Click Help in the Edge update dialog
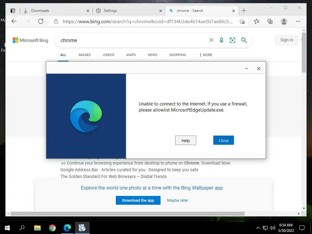This screenshot has width=312, height=234. [186, 140]
